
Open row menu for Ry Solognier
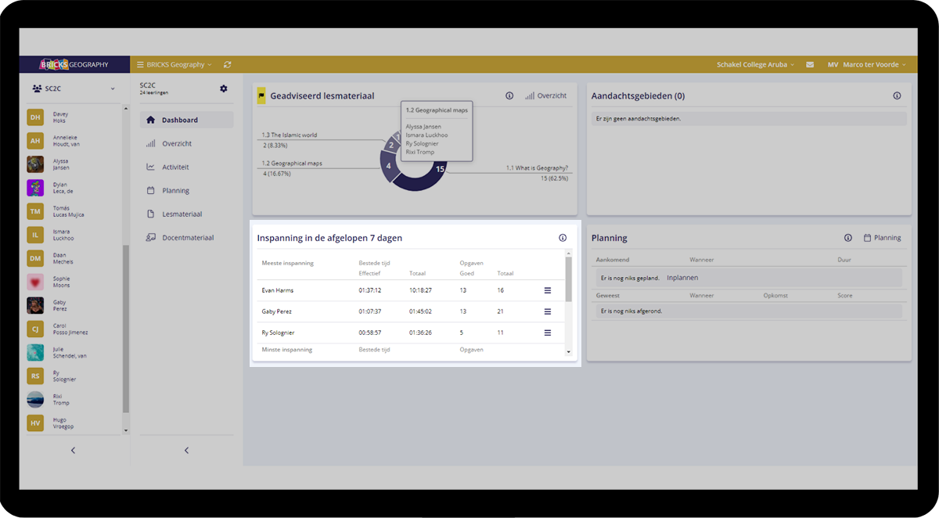click(548, 333)
